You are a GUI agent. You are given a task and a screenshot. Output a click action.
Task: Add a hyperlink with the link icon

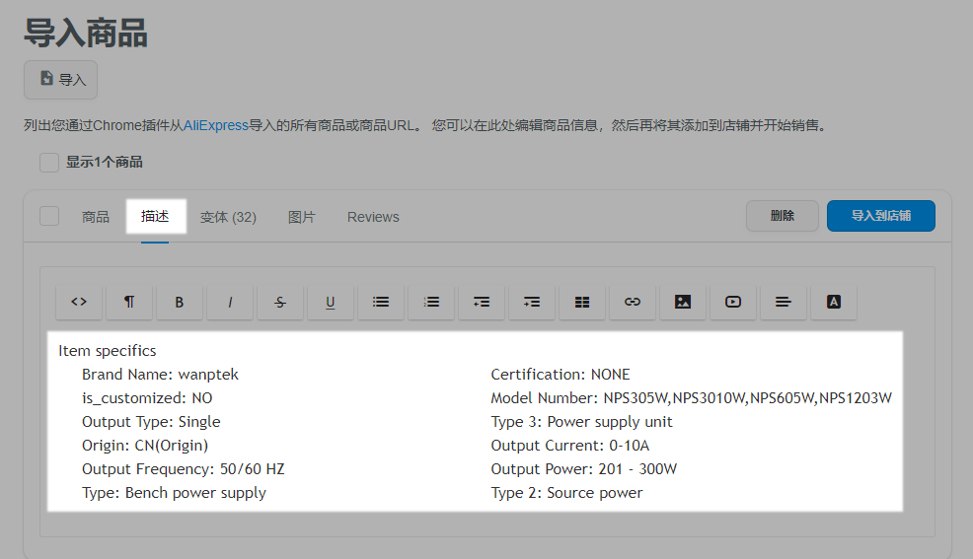pyautogui.click(x=633, y=303)
